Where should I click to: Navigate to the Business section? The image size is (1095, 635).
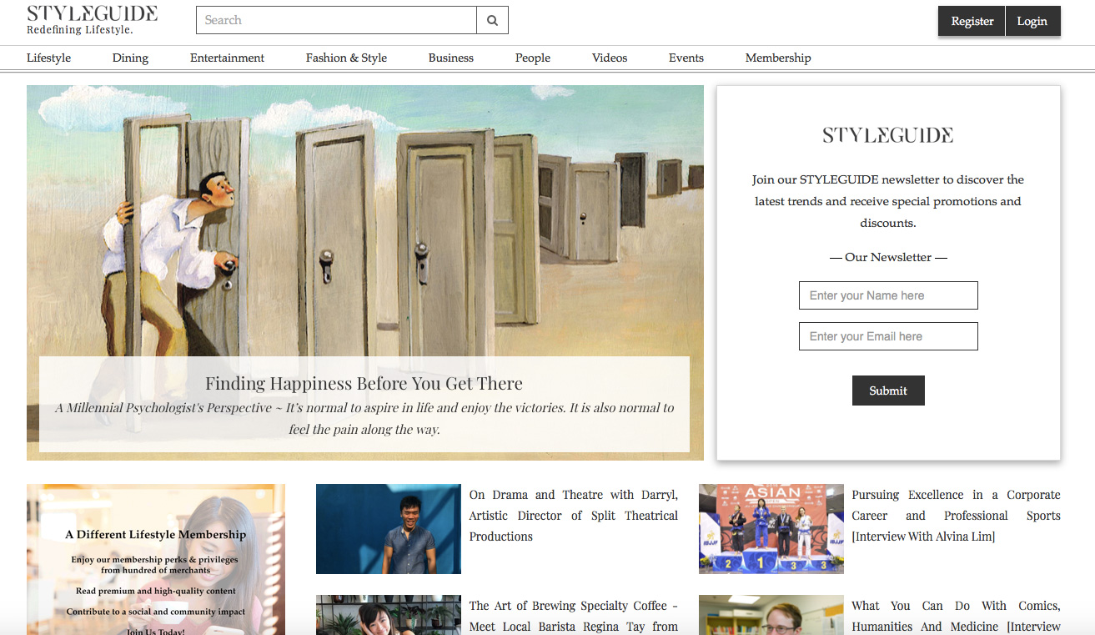[451, 58]
